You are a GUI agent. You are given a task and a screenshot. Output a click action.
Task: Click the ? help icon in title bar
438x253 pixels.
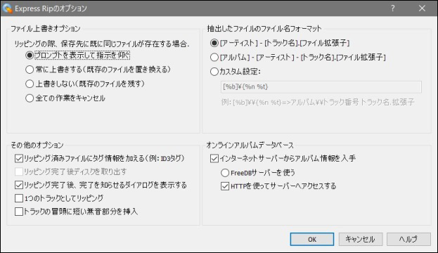393,8
